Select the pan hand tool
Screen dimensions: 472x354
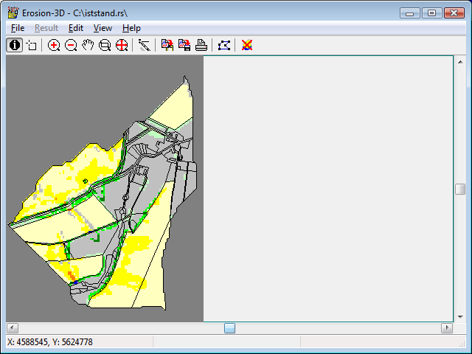[88, 45]
